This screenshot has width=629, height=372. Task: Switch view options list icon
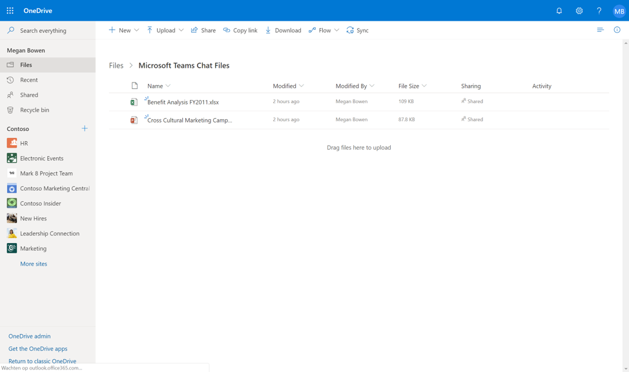600,30
